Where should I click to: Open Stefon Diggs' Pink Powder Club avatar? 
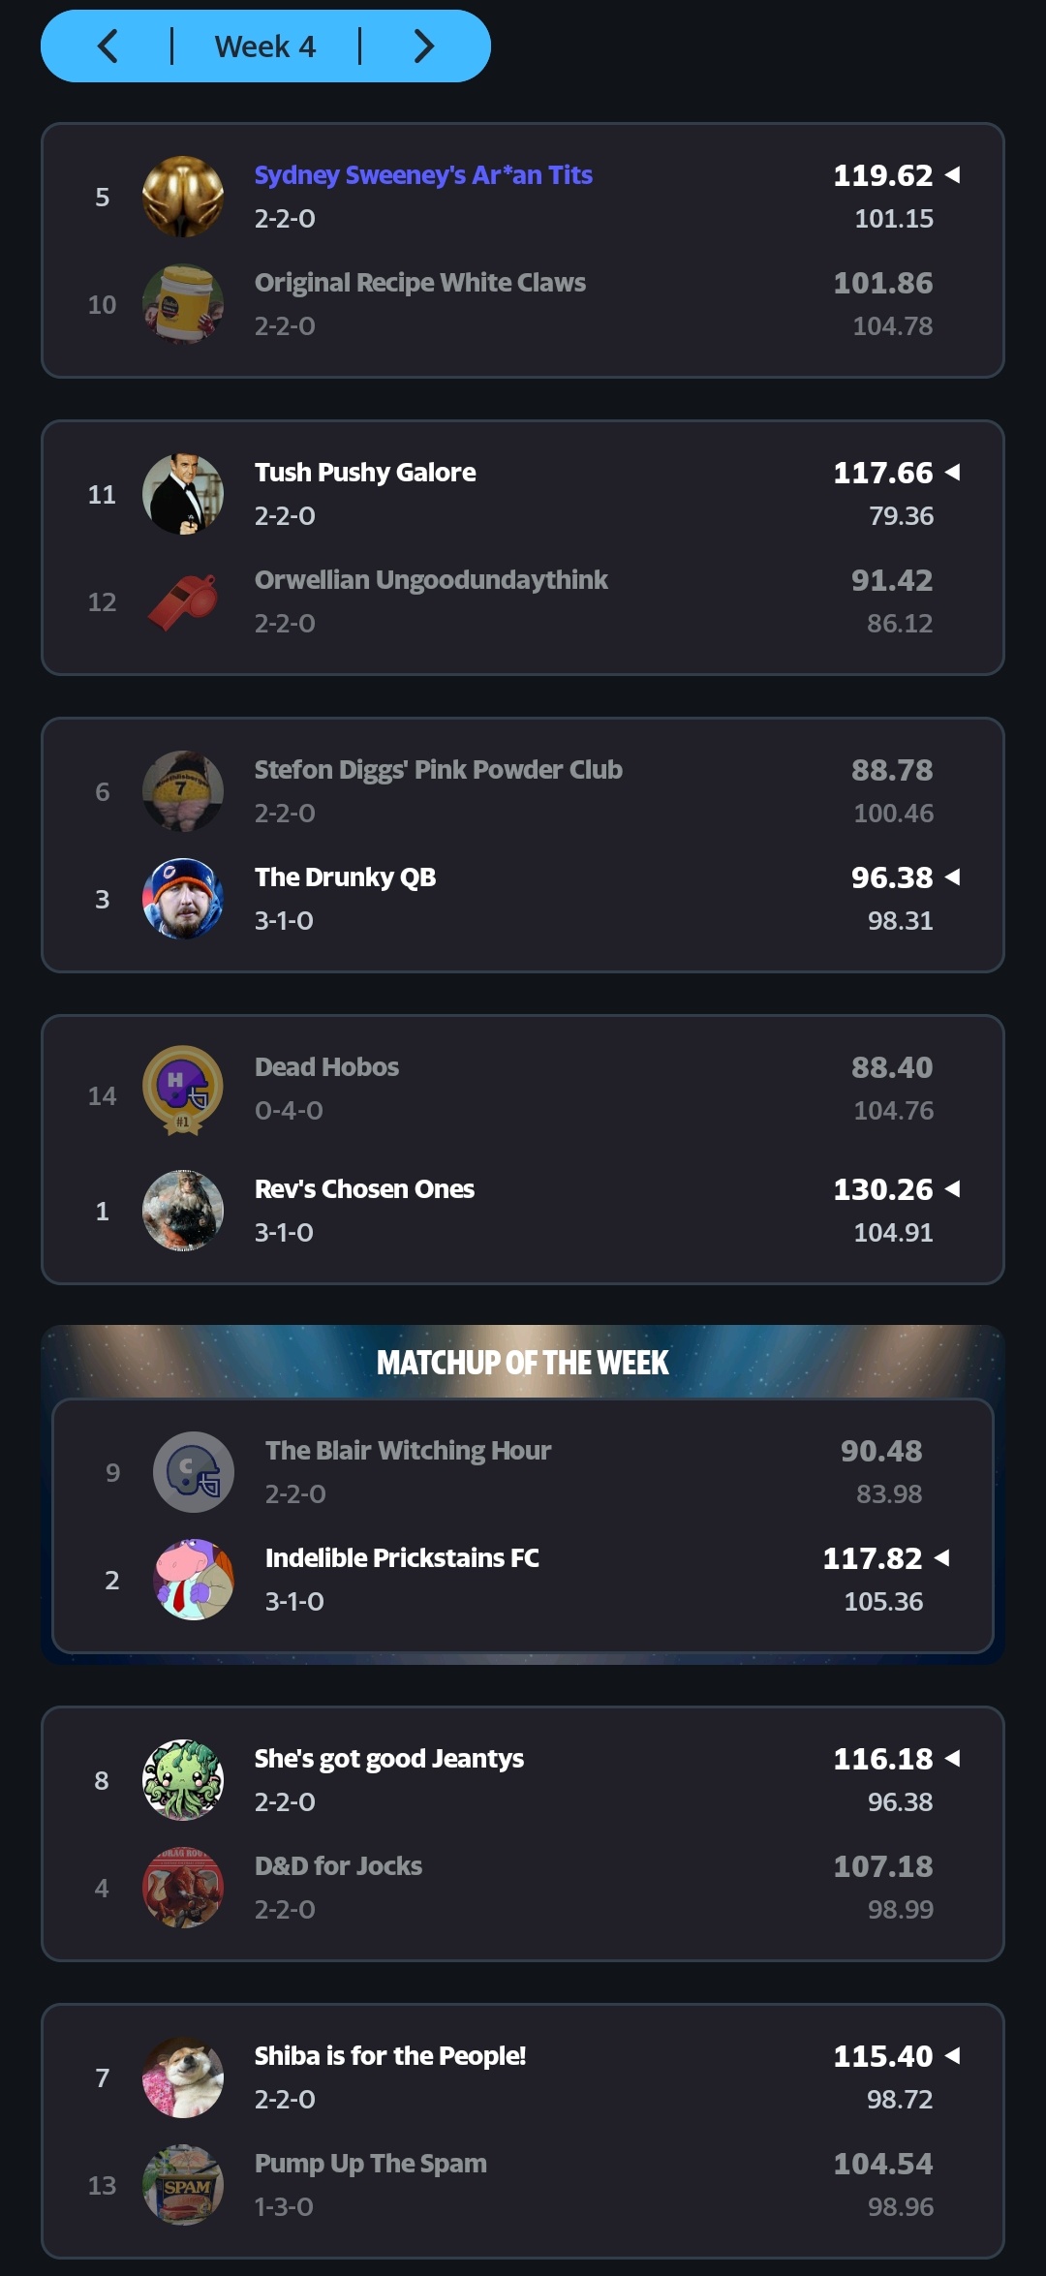click(x=183, y=791)
